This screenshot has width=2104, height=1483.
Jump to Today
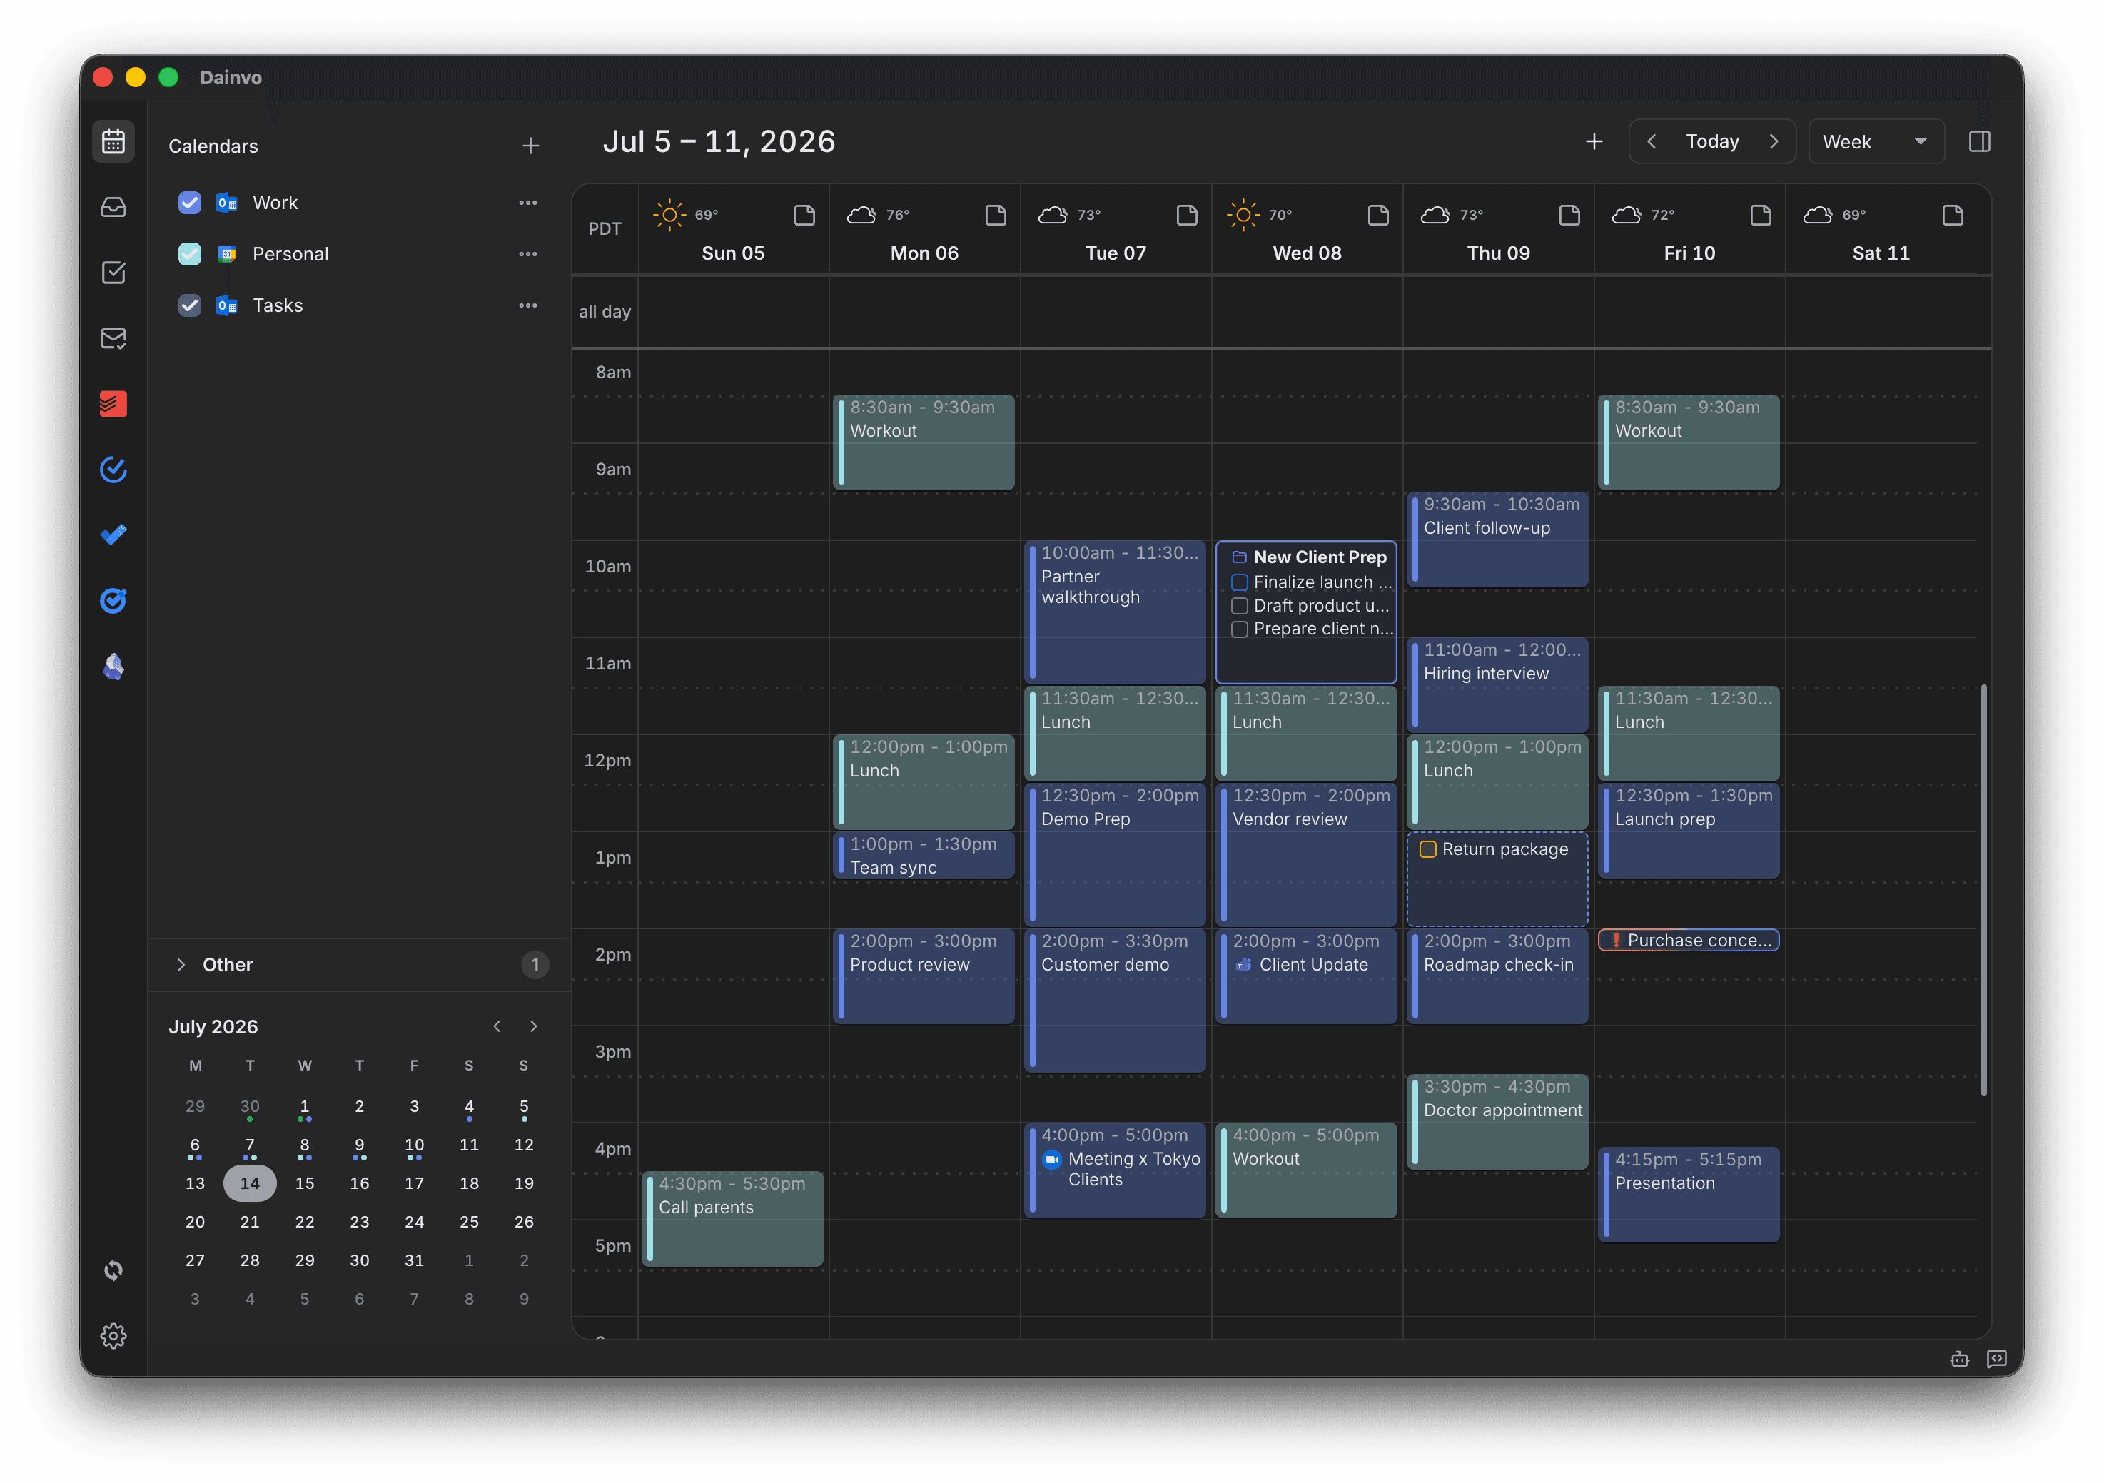tap(1711, 141)
